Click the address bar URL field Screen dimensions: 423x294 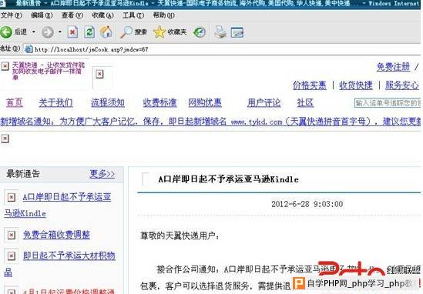pyautogui.click(x=222, y=49)
